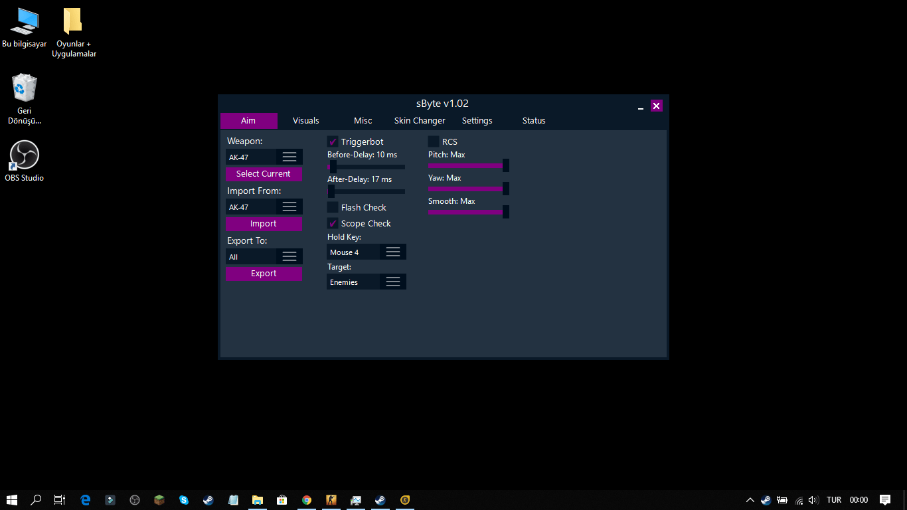Click the Select Current button
This screenshot has width=907, height=510.
coord(264,174)
